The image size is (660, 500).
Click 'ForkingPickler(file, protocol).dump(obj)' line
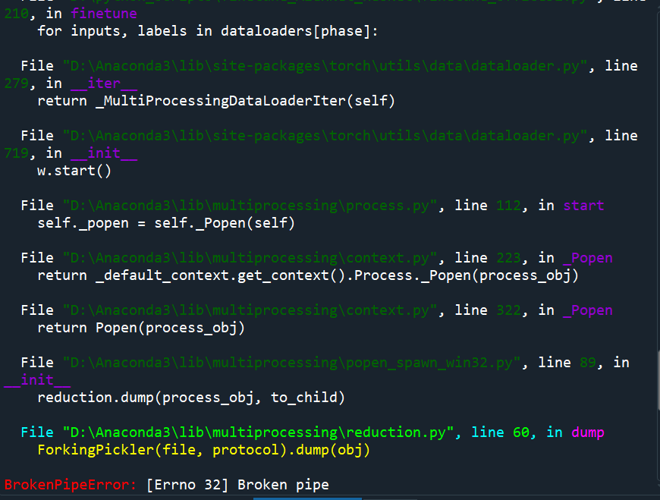click(204, 450)
